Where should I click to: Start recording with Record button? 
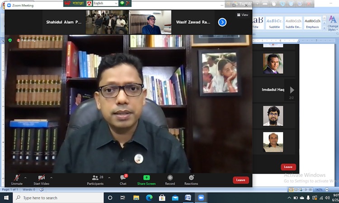tap(170, 180)
